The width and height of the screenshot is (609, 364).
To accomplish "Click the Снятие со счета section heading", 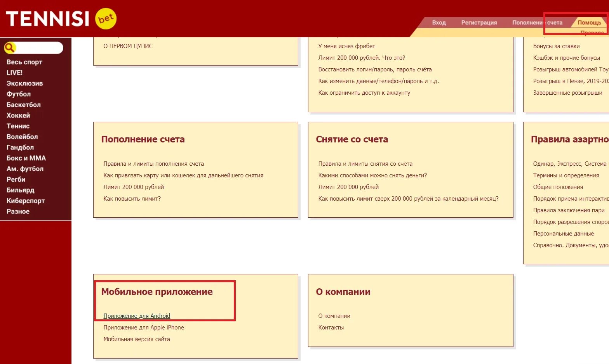I will coord(352,139).
